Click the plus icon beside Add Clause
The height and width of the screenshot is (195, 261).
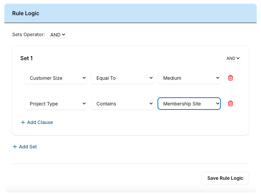23,122
